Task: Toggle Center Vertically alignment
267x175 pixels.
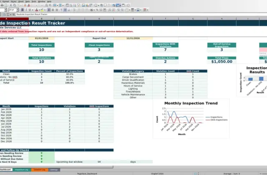Action: pos(65,10)
